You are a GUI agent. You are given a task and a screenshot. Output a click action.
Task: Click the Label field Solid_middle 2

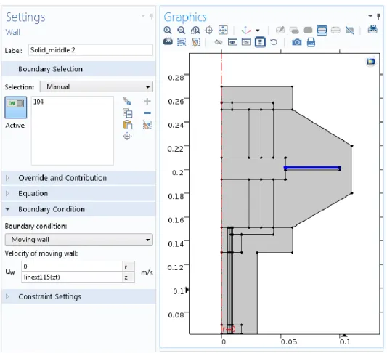[91, 50]
